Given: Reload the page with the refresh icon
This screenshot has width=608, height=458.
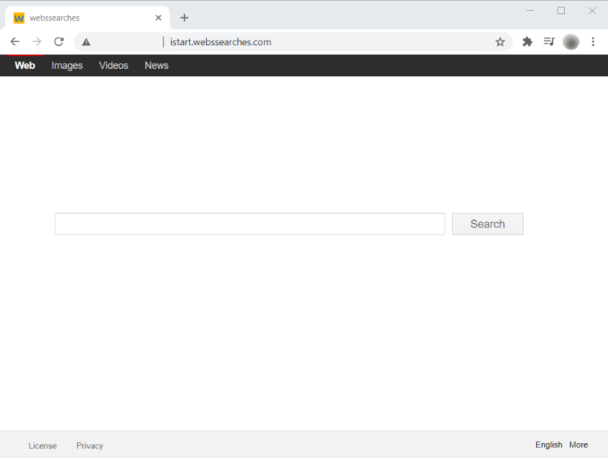Looking at the screenshot, I should 59,42.
